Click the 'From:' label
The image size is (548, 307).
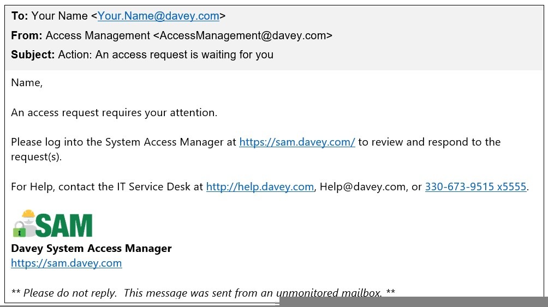(27, 35)
